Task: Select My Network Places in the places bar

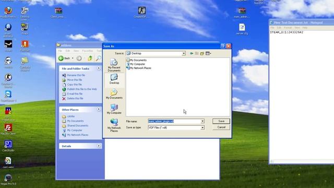Action: 114,125
